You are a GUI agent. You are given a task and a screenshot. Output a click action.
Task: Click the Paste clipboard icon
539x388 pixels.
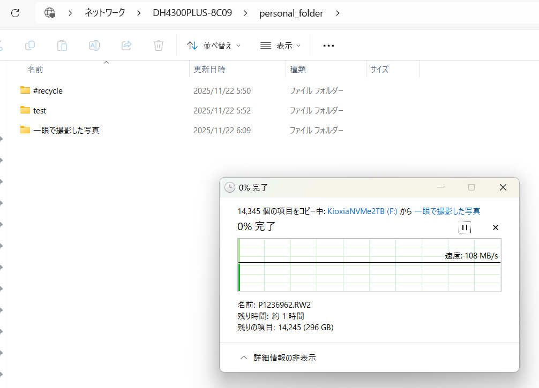click(62, 45)
